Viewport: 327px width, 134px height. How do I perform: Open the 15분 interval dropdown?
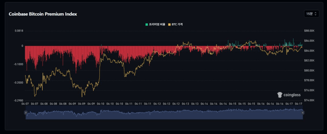311,14
